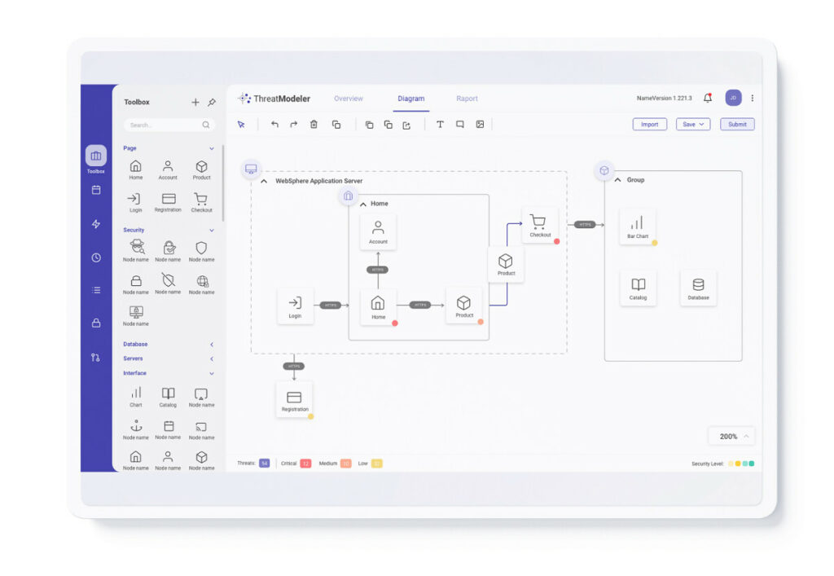The image size is (834, 576).
Task: Pick the Home component in Toolbox Page section
Action: click(136, 170)
